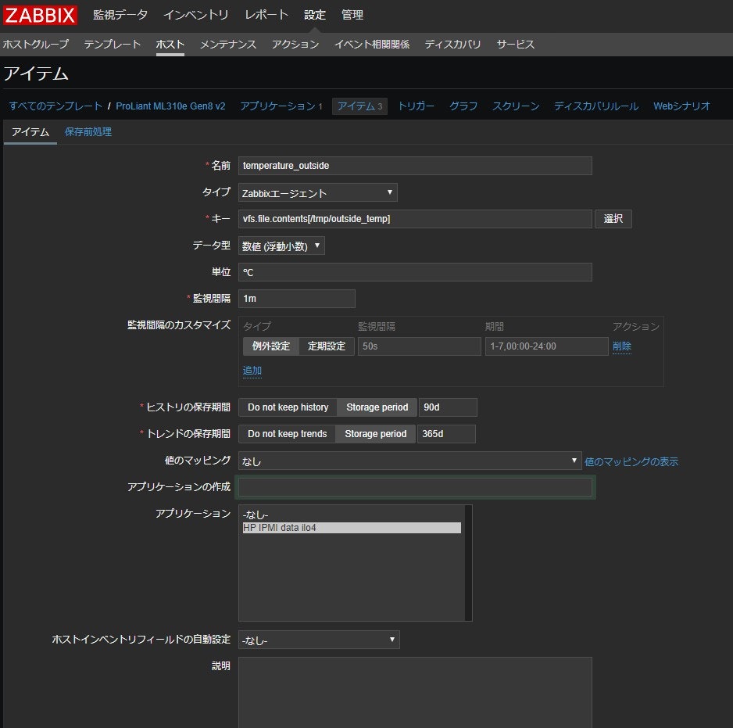Select Do not keep trends
733x728 pixels.
[x=287, y=434]
